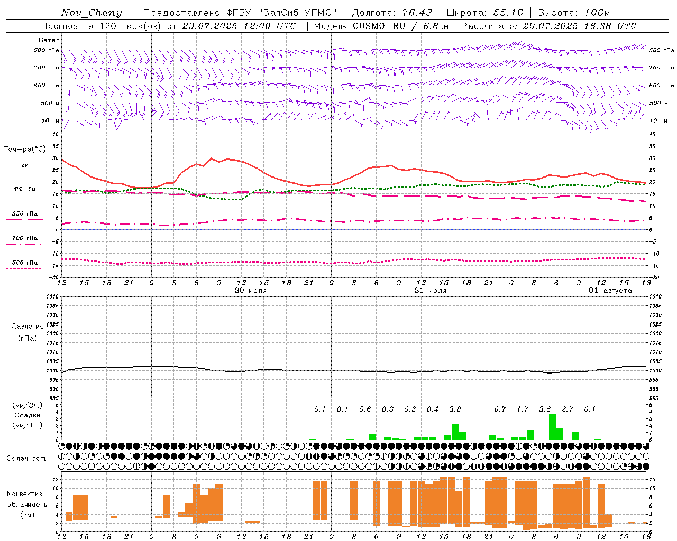This screenshot has width=677, height=541.
Task: Click the precipitation total "2.7"
Action: tap(568, 409)
